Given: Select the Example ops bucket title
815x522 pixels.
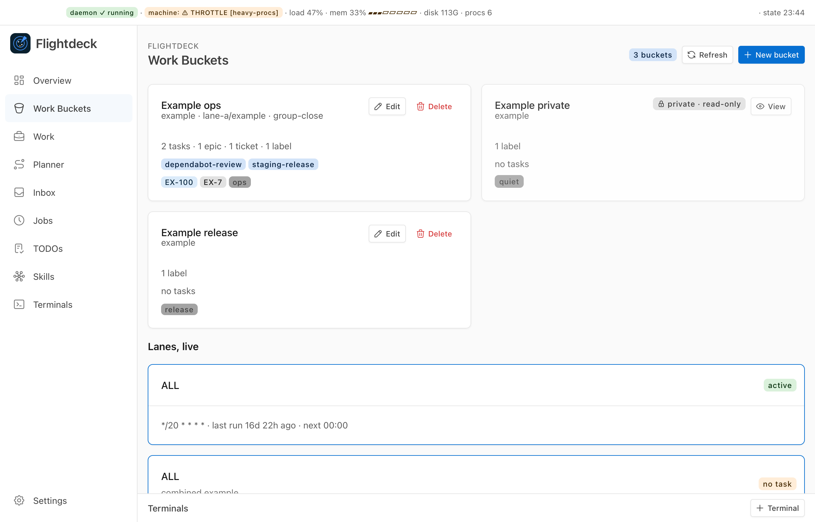Looking at the screenshot, I should point(191,105).
